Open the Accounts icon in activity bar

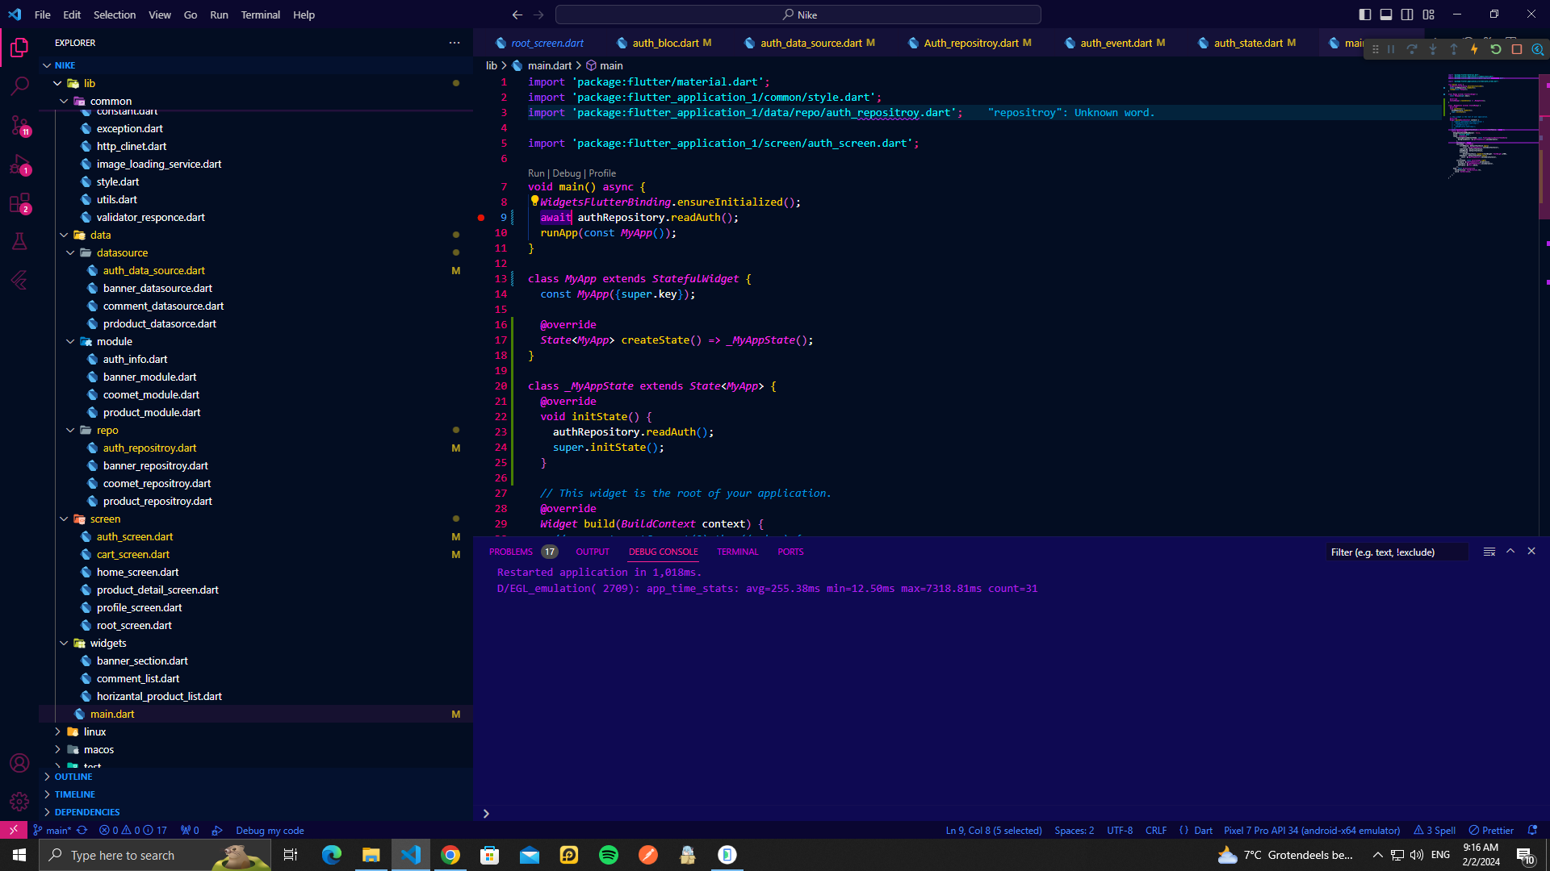[19, 763]
